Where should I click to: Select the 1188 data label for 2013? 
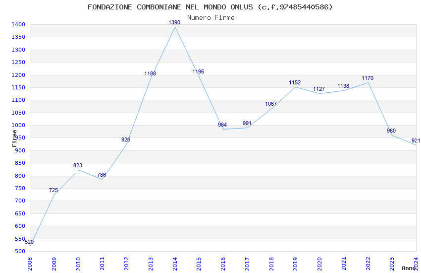click(150, 73)
